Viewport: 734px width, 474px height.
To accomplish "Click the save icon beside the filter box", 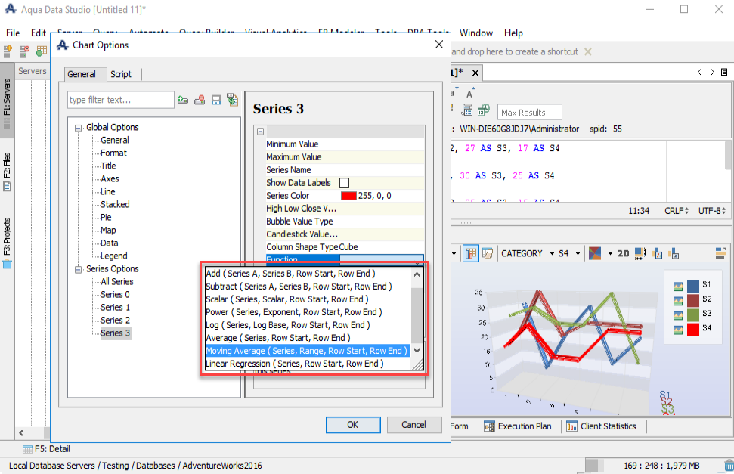I will (x=215, y=100).
